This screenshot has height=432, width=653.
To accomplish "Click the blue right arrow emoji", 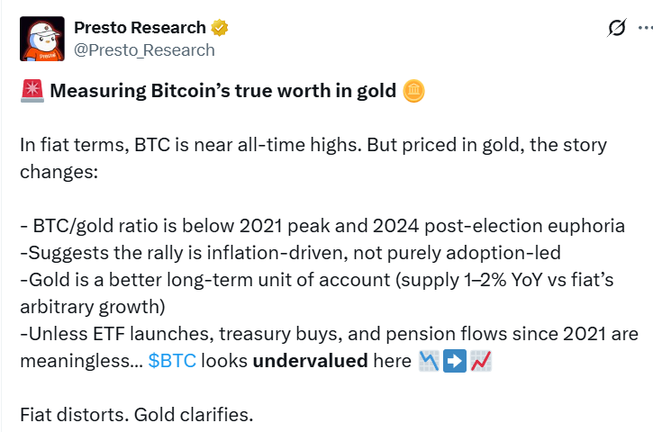I will (455, 361).
